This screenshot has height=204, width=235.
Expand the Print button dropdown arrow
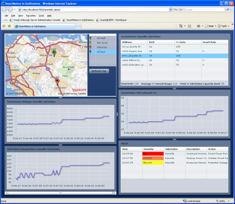coord(202,26)
